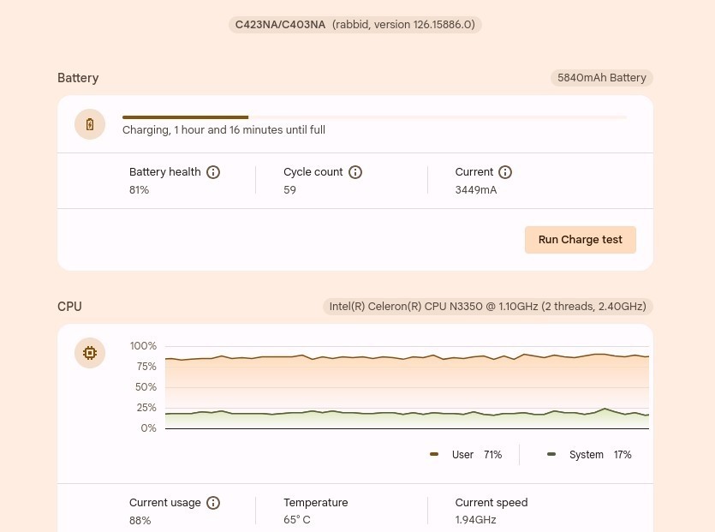Click the Battery health info icon
This screenshot has width=715, height=532.
coord(213,172)
